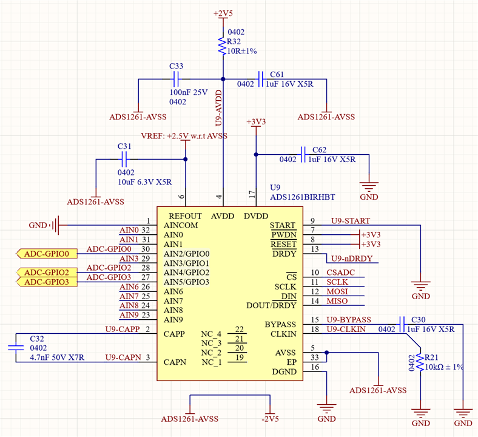This screenshot has height=437, width=478.
Task: Click the U9-BYPASS net label
Action: click(349, 320)
